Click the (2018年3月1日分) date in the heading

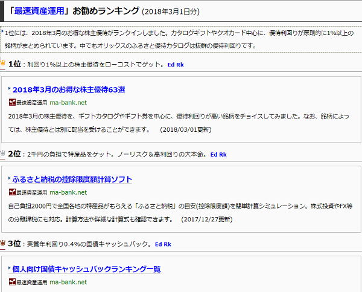point(171,11)
